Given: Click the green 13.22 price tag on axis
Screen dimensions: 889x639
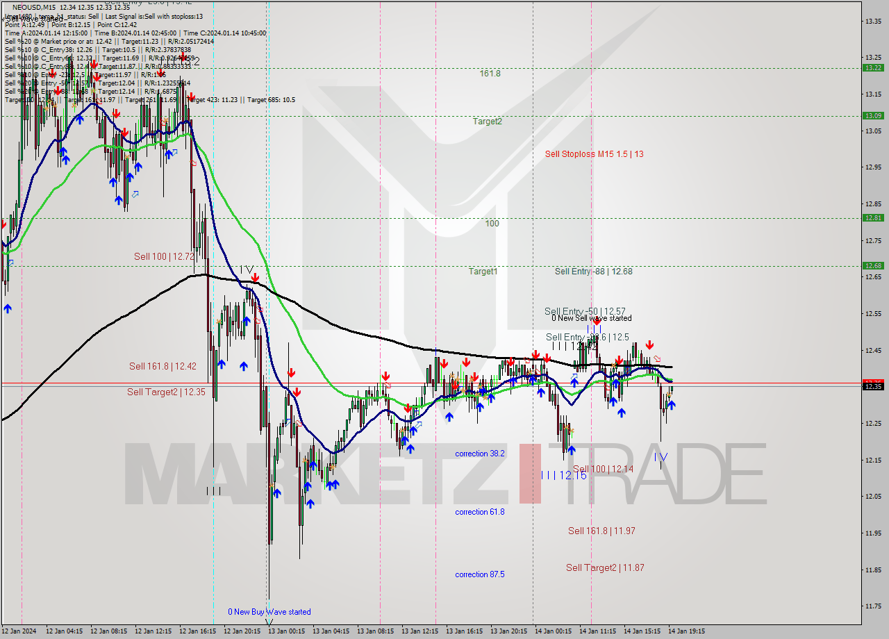Looking at the screenshot, I should (x=873, y=67).
